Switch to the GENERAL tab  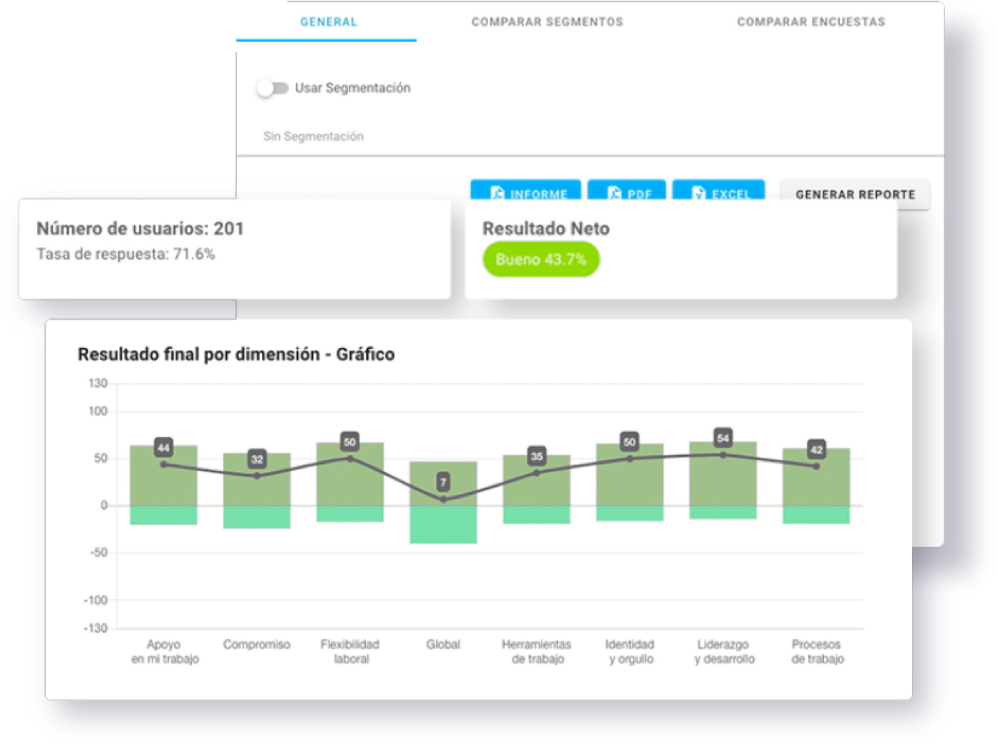tap(328, 22)
